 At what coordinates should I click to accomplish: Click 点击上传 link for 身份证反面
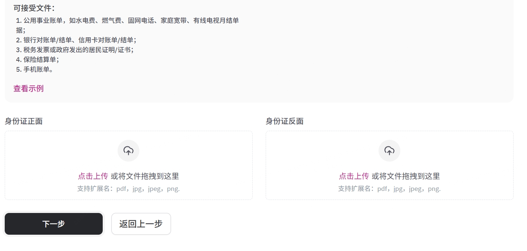354,176
